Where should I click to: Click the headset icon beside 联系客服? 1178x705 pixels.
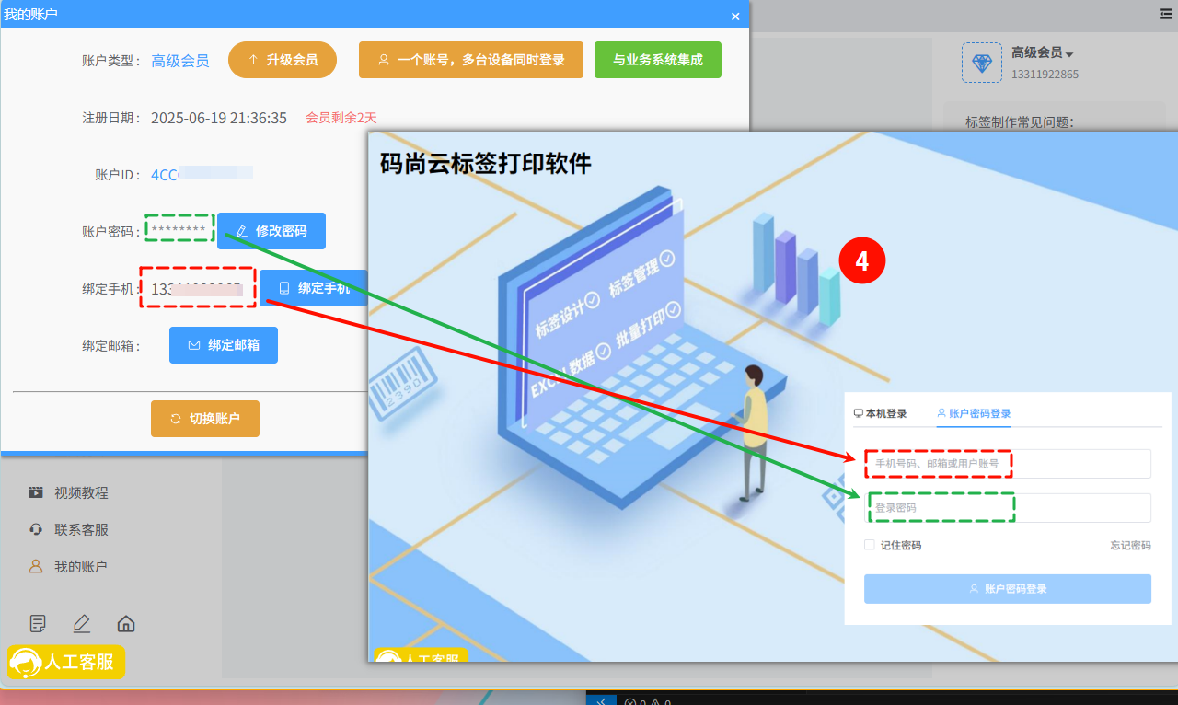click(x=36, y=530)
